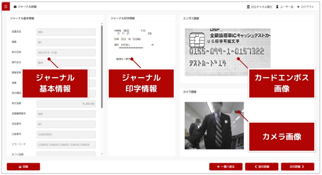
Task: Click chevron on 前の詳細 button
Action: coord(256,167)
